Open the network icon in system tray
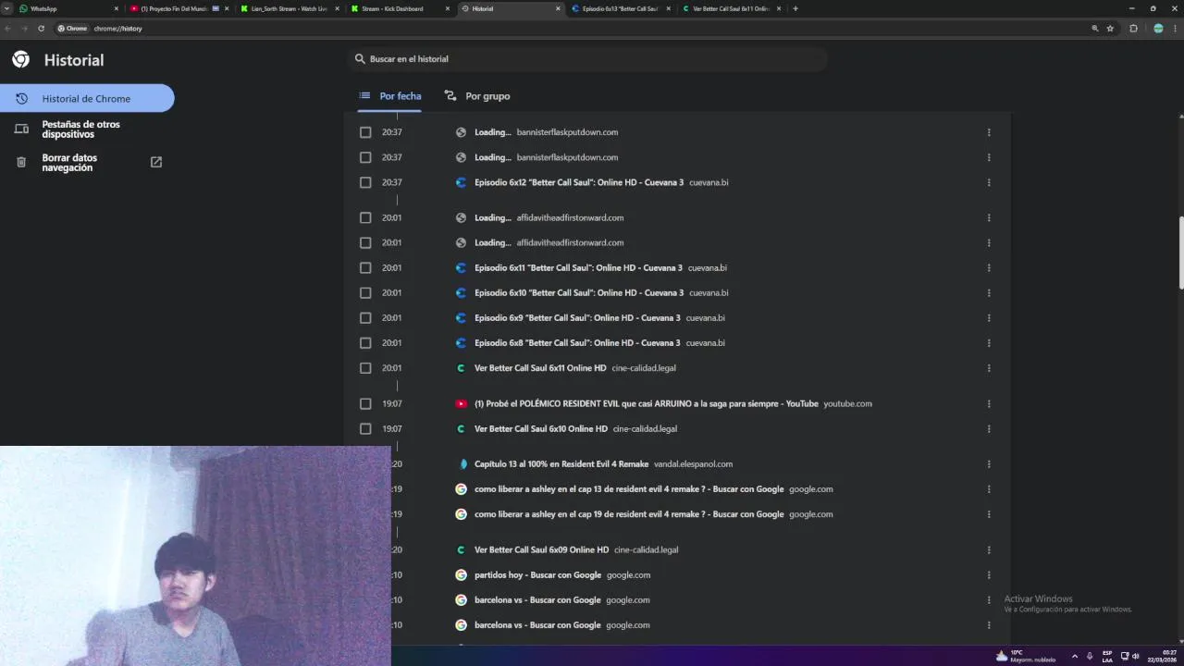 pos(1123,656)
